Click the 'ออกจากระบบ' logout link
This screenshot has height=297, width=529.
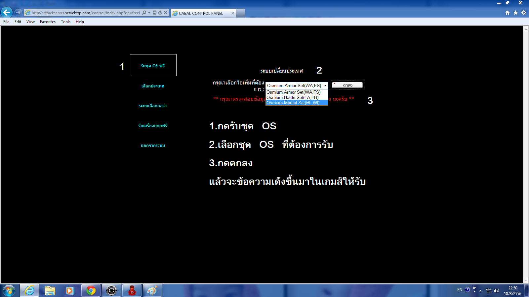pos(153,146)
